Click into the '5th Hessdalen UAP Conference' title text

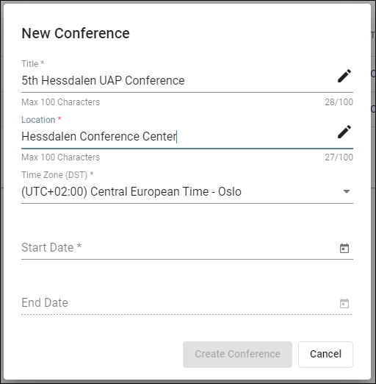pos(103,80)
